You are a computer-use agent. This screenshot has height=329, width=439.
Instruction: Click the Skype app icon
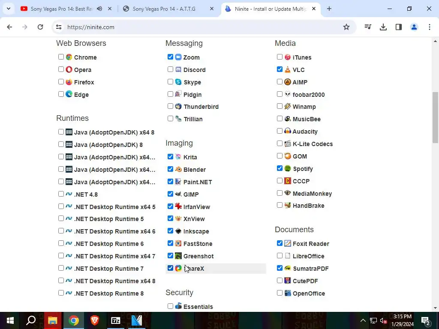[x=178, y=82]
